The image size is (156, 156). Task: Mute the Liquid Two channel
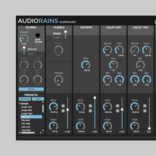(x=145, y=106)
